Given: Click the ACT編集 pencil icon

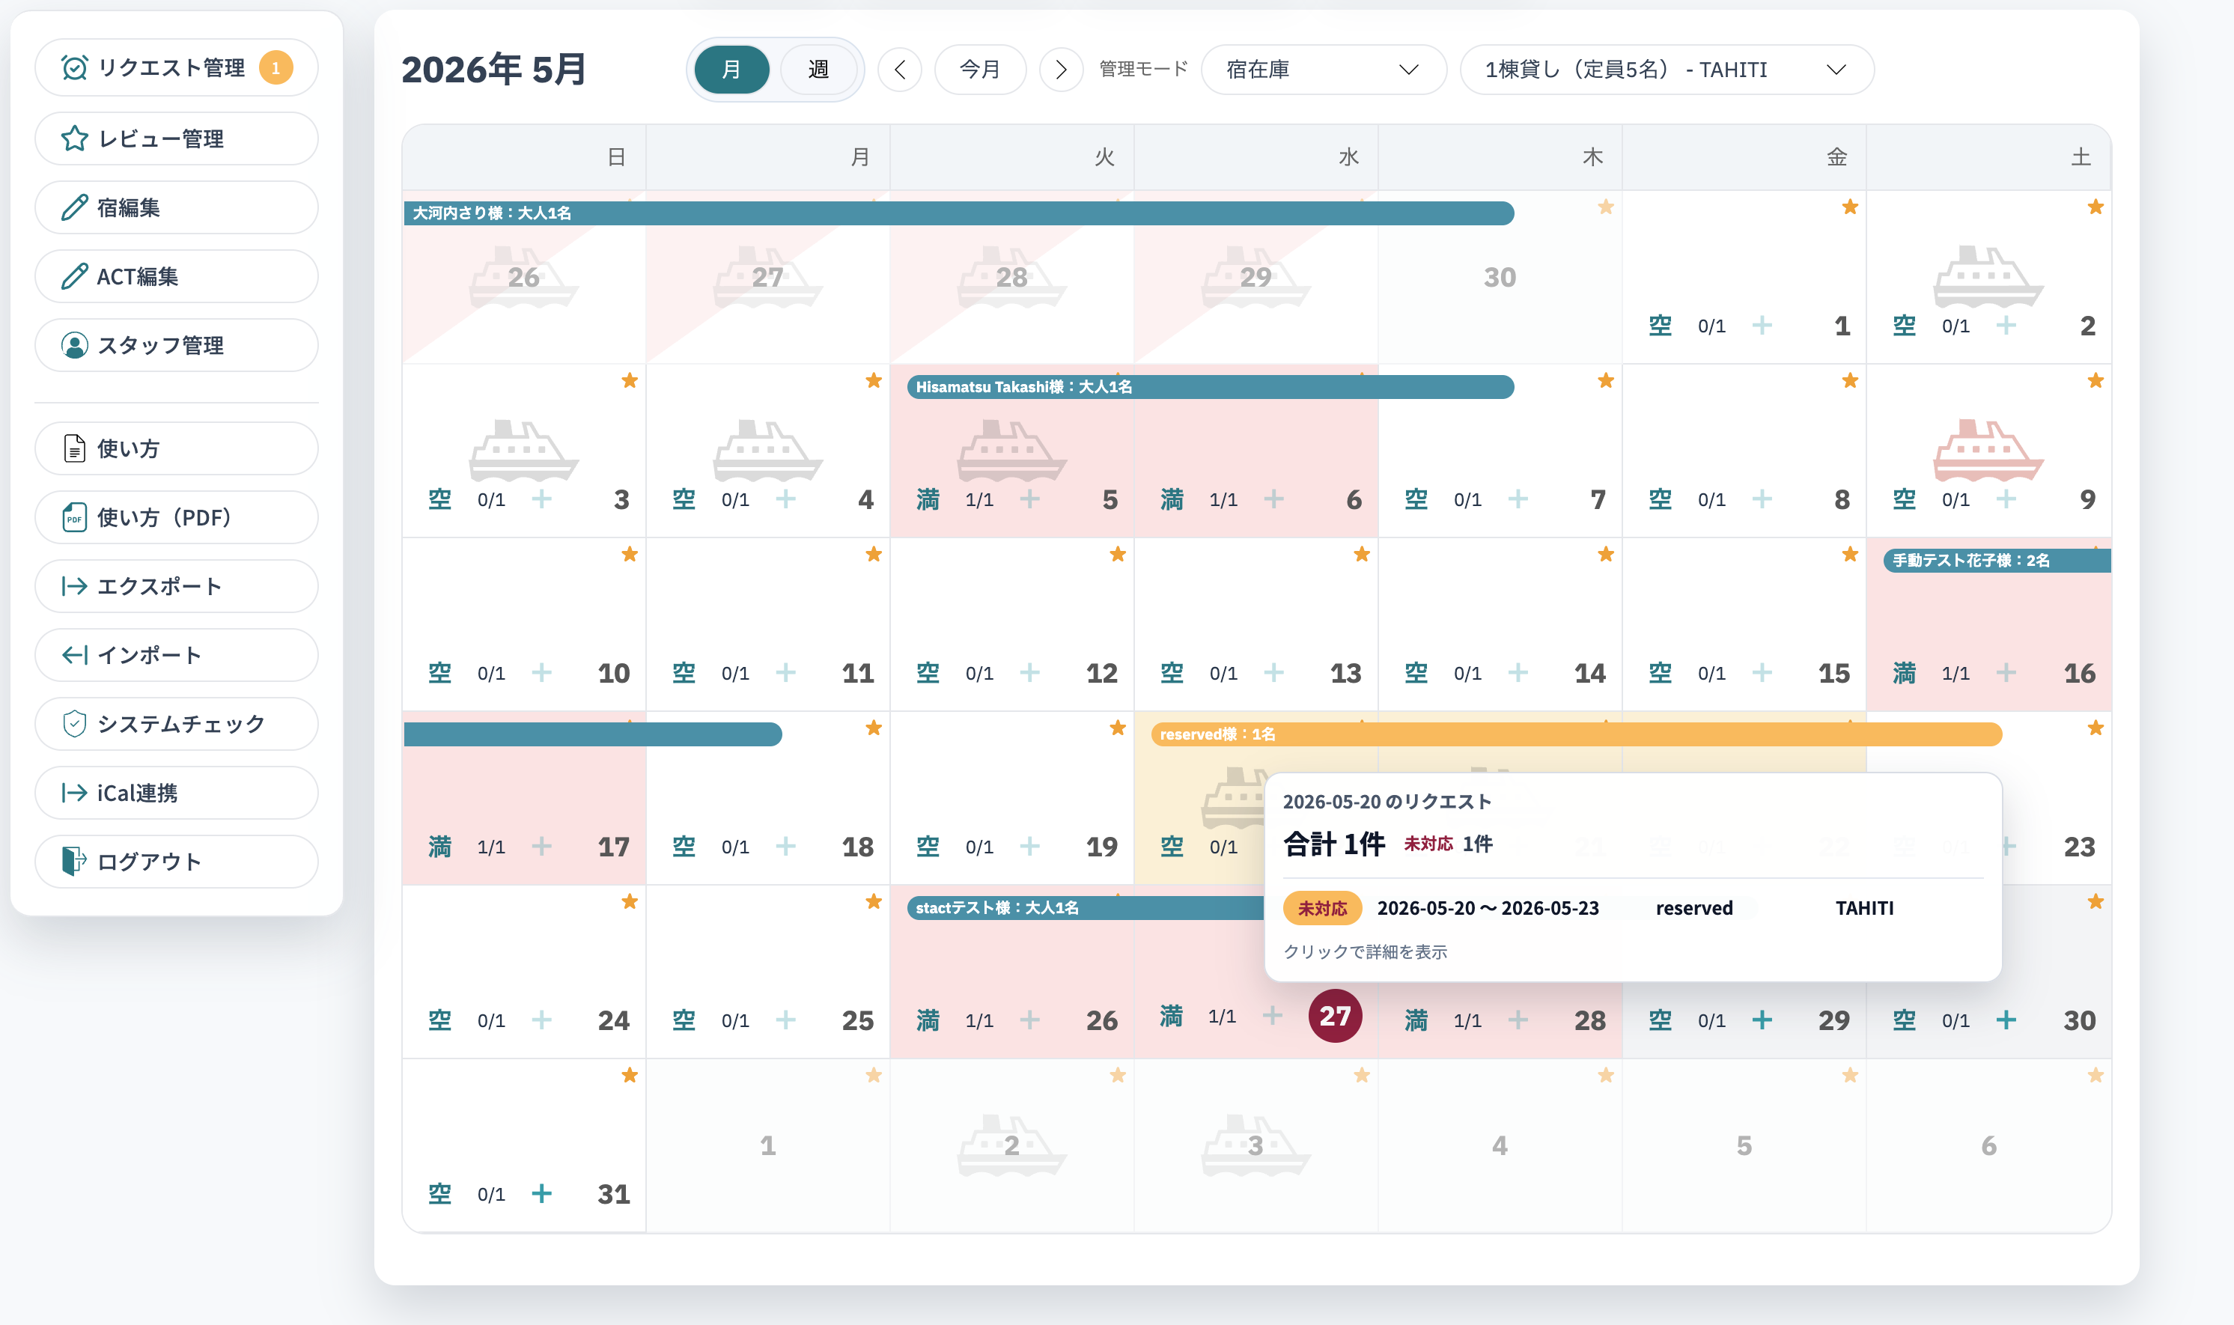Looking at the screenshot, I should (74, 276).
